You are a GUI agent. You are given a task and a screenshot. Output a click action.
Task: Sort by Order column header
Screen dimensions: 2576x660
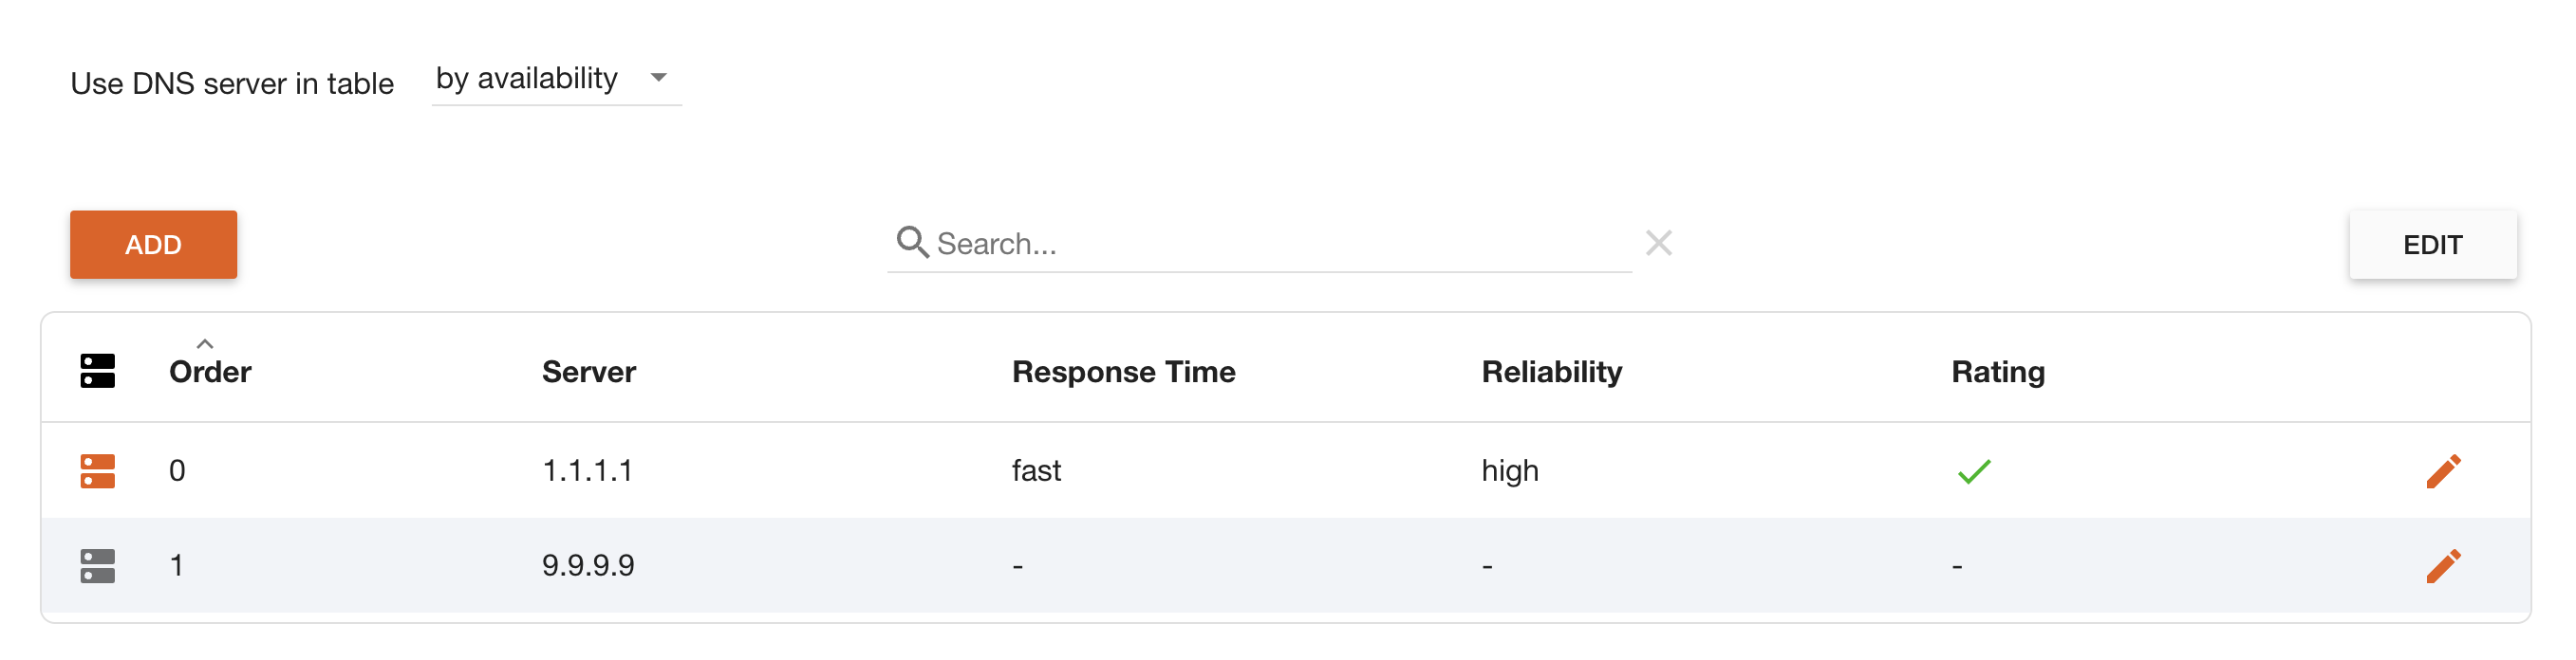click(210, 372)
